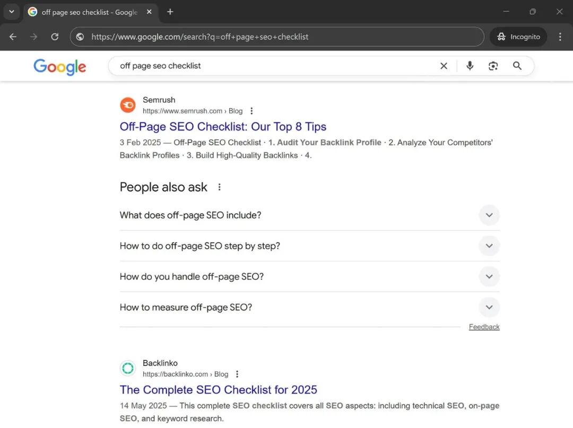Image resolution: width=573 pixels, height=428 pixels.
Task: Click the Feedback link
Action: (x=484, y=327)
